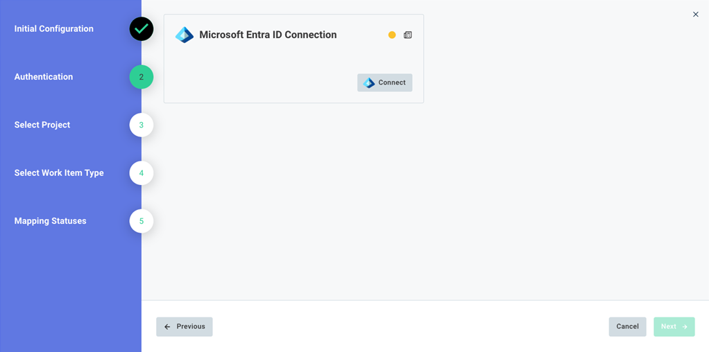Click the yellow connection status indicator
The image size is (709, 352).
point(392,35)
